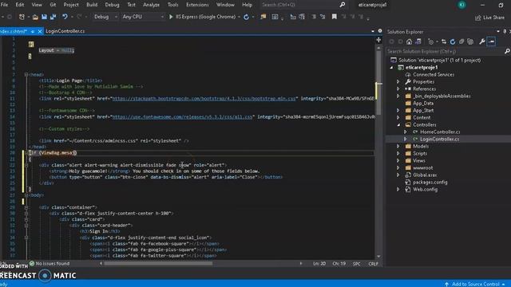This screenshot has width=511, height=287.
Task: Click the editor settings gear icon
Action: point(380,31)
